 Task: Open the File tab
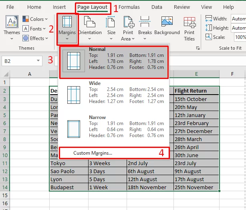tap(10, 7)
